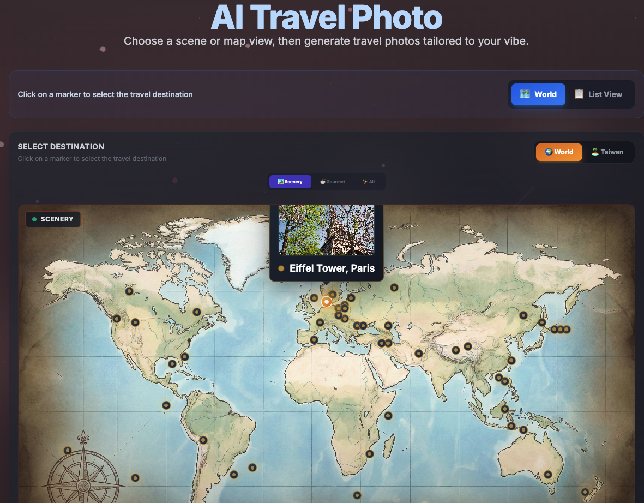Select the marker on Madagascar's southern Africa coast
Image resolution: width=644 pixels, height=503 pixels.
370,454
